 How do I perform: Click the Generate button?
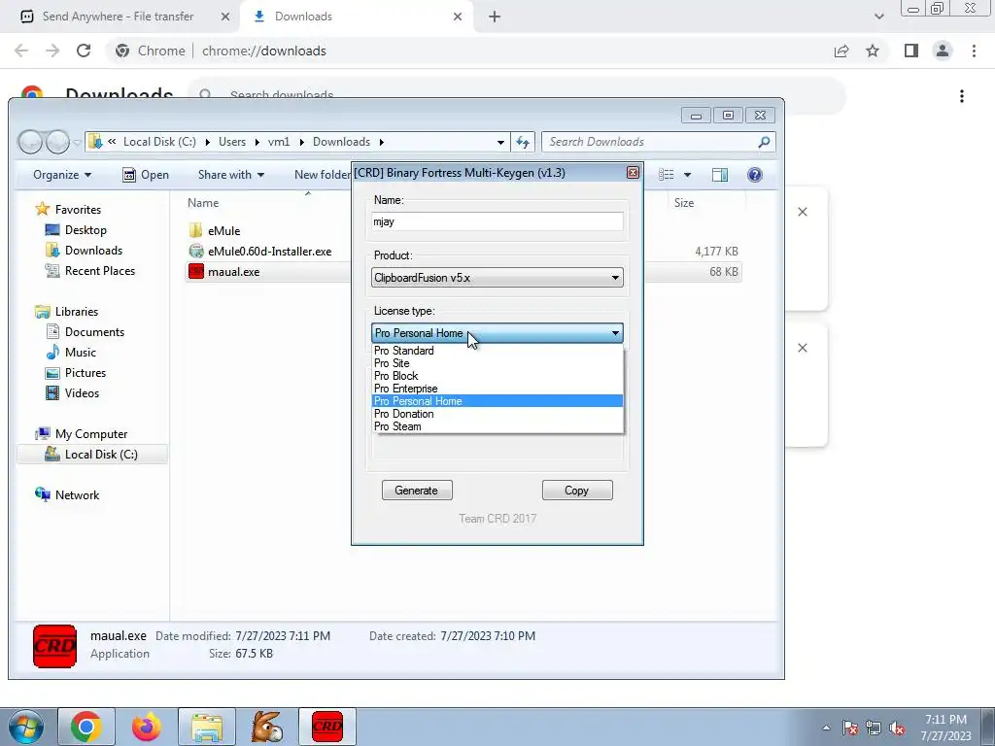pos(417,491)
